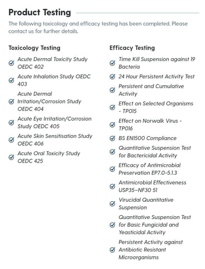
Task: Click check icon for Acute Eye Irritation/Corrosion Study
Action: [x=11, y=122]
